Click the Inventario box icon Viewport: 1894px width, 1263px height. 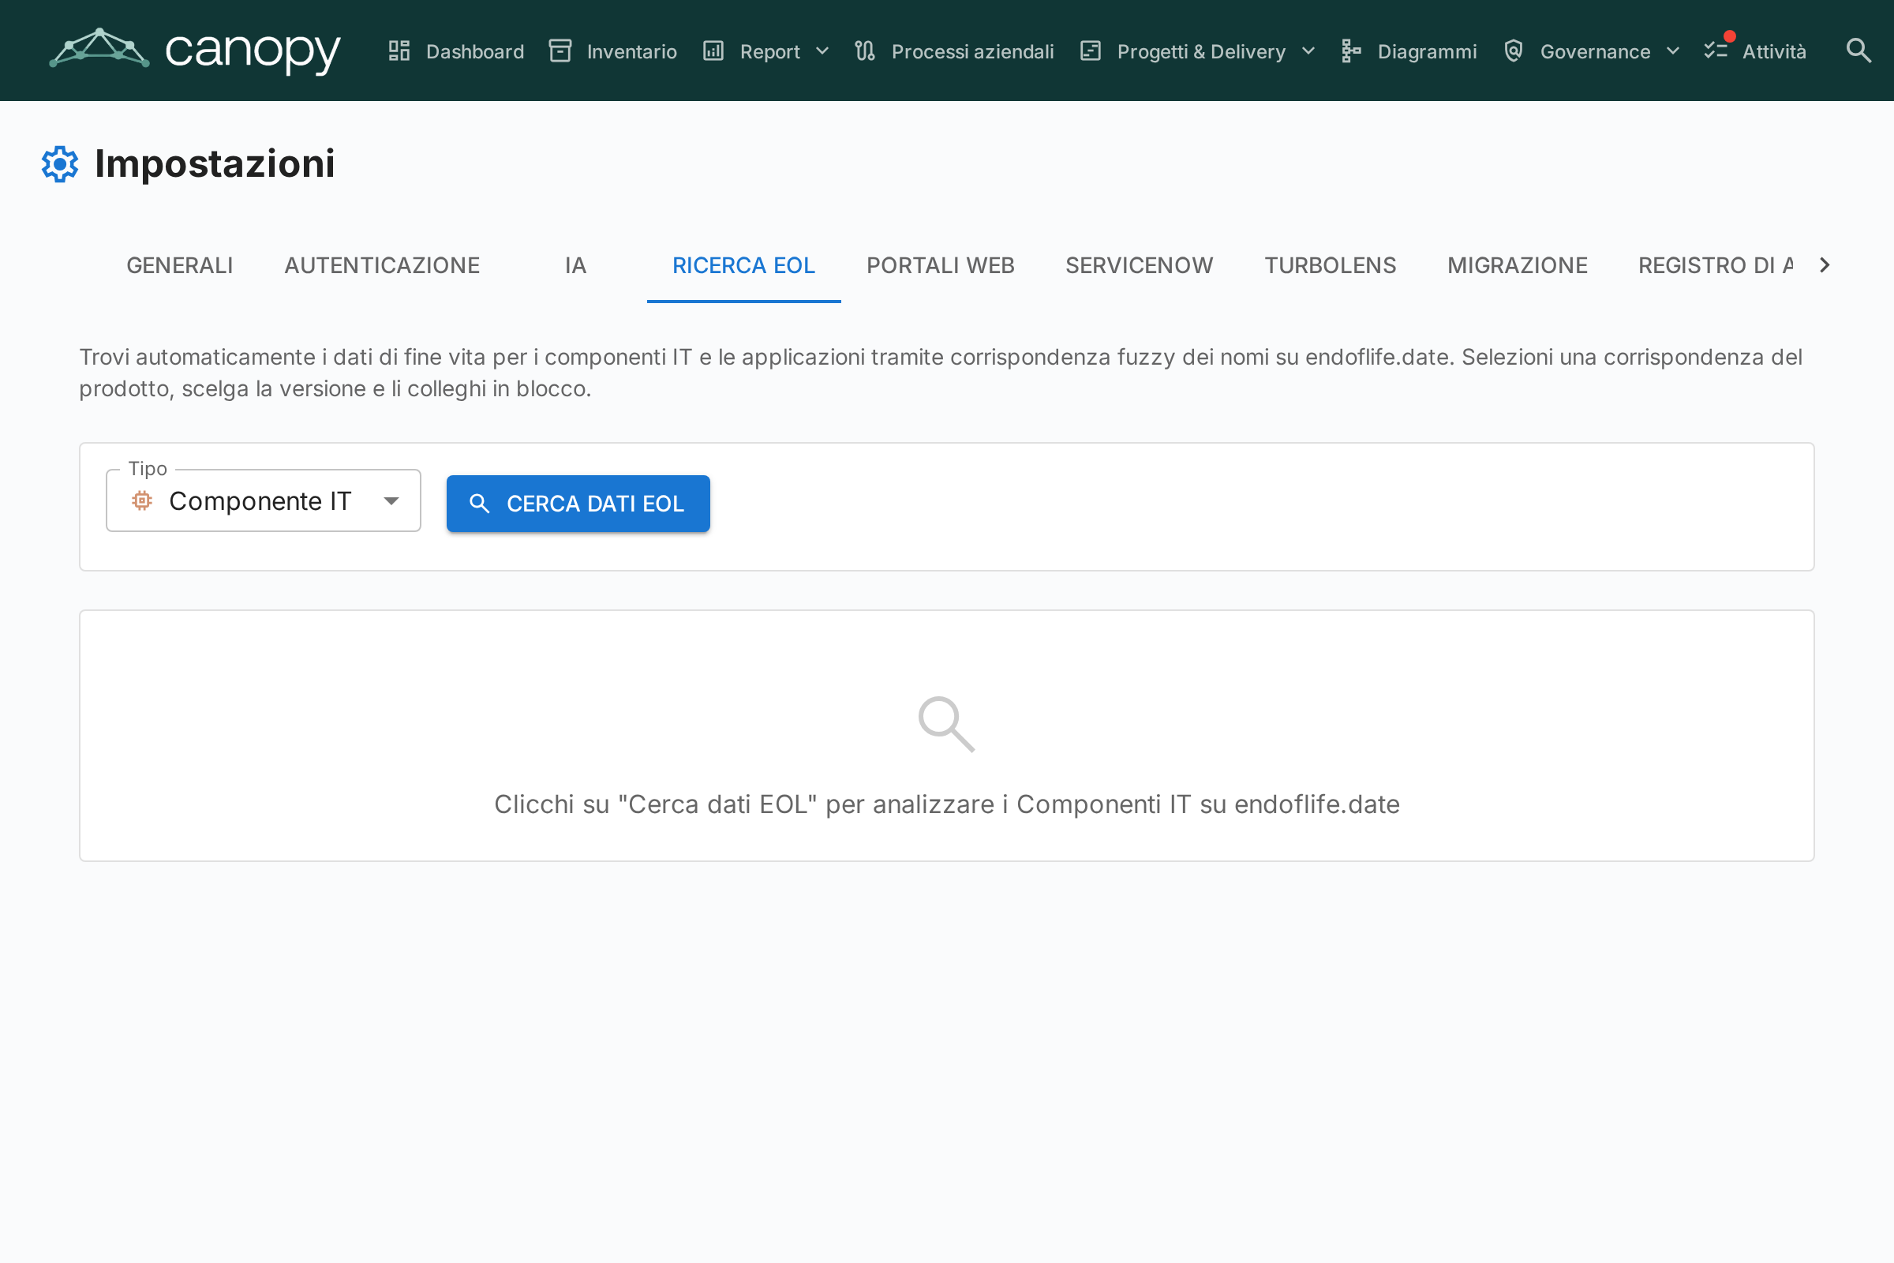tap(560, 51)
